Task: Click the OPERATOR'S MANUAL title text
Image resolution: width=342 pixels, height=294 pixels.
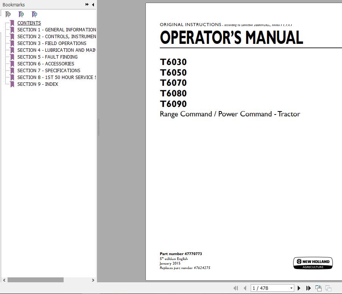Action: pos(231,37)
